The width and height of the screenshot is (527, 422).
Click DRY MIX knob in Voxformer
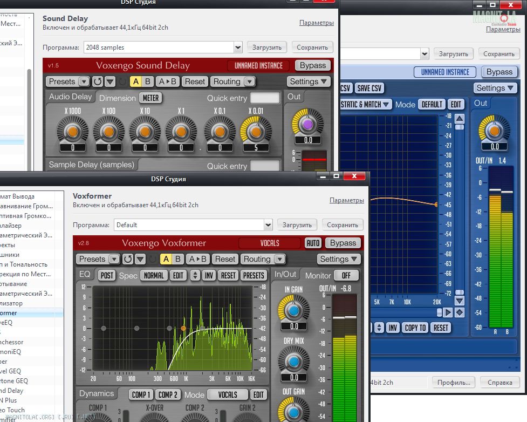click(x=294, y=362)
